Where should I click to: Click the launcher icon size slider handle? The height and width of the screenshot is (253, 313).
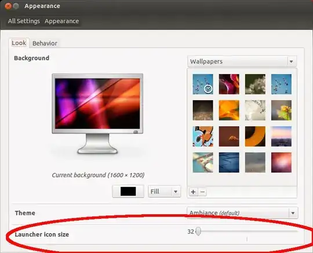pyautogui.click(x=198, y=231)
